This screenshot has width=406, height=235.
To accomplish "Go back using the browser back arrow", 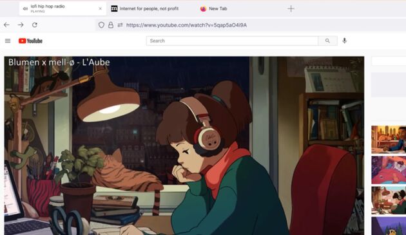I will pos(6,25).
